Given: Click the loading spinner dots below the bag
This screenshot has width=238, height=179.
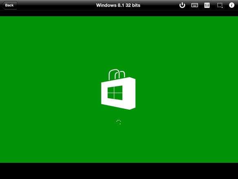Looking at the screenshot, I should [x=119, y=122].
